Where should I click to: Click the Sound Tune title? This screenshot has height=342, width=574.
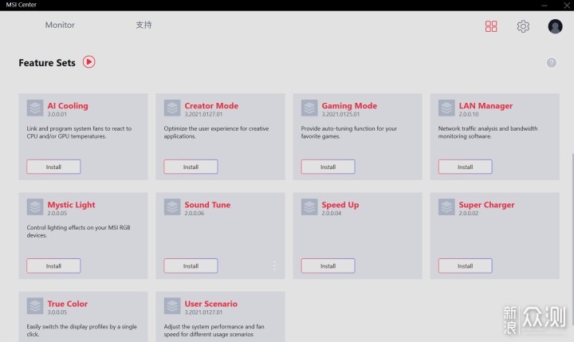207,205
